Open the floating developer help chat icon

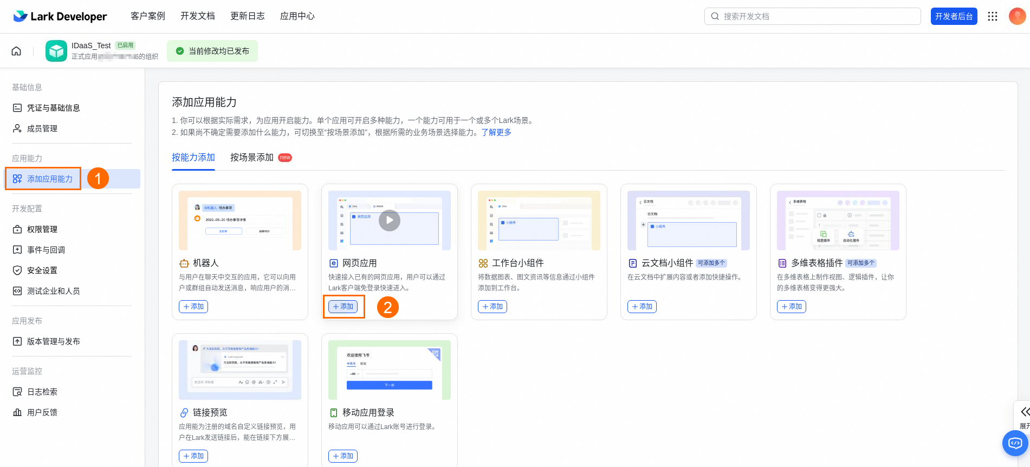(1015, 443)
